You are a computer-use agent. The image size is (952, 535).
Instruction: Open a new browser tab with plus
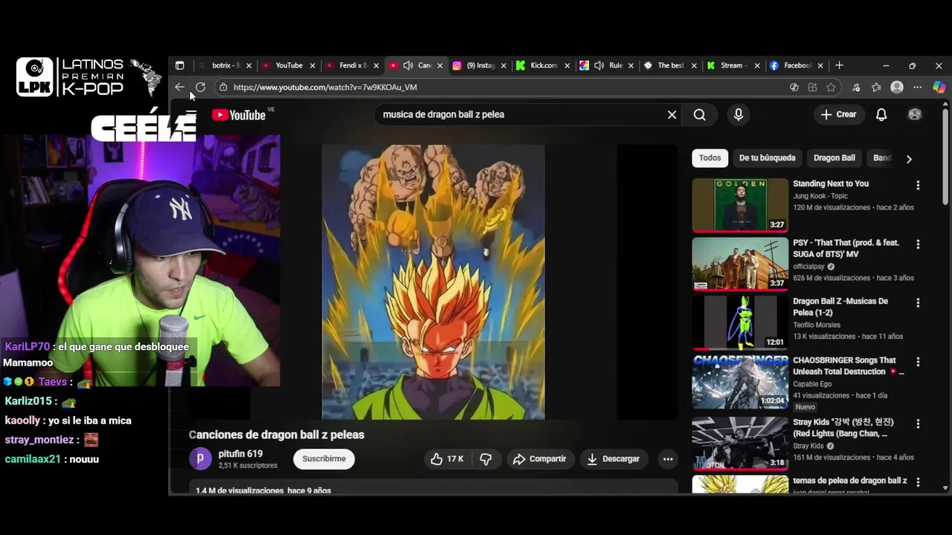839,65
